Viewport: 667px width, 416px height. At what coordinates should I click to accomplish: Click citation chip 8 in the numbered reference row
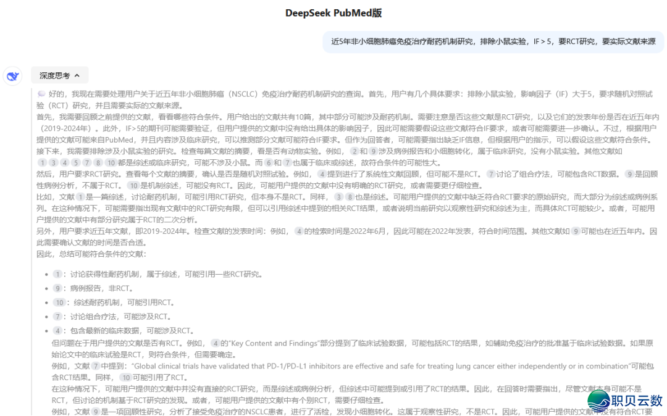(x=98, y=162)
